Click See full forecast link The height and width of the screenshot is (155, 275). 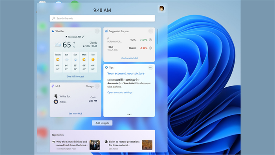click(x=75, y=77)
